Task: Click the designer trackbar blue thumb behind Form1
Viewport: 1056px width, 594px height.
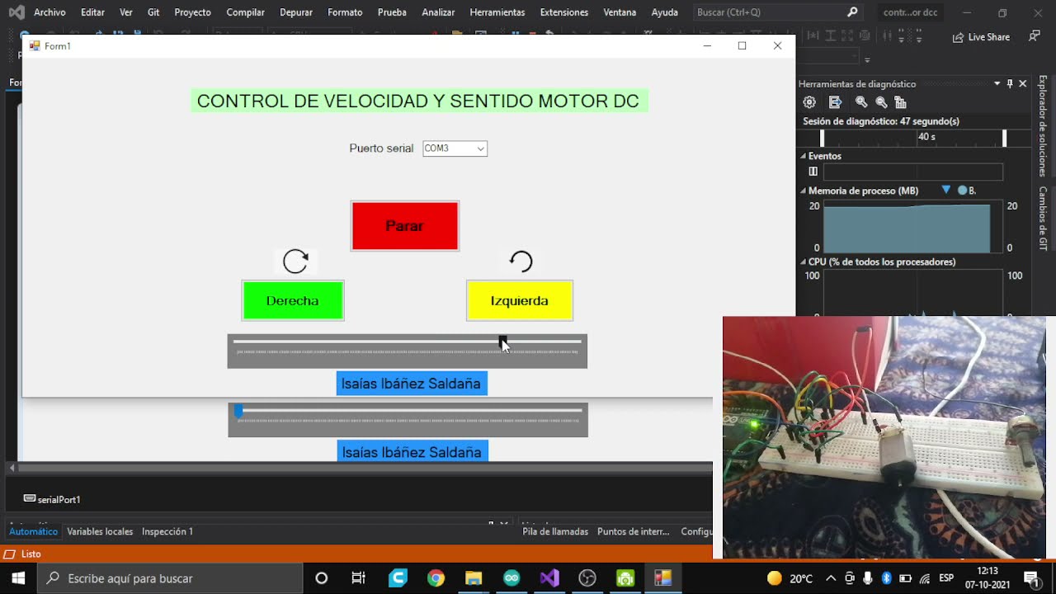Action: 238,410
